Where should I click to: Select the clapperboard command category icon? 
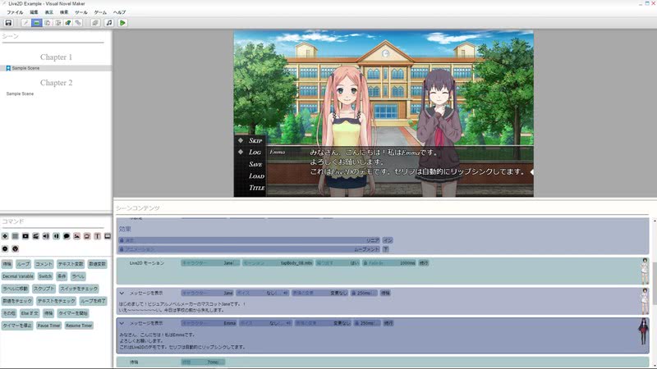pos(35,236)
